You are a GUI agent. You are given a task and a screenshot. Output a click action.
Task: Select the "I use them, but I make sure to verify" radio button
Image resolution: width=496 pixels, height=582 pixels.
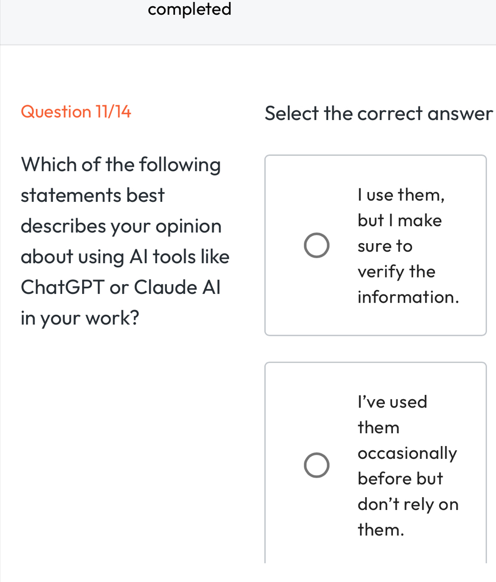(316, 246)
